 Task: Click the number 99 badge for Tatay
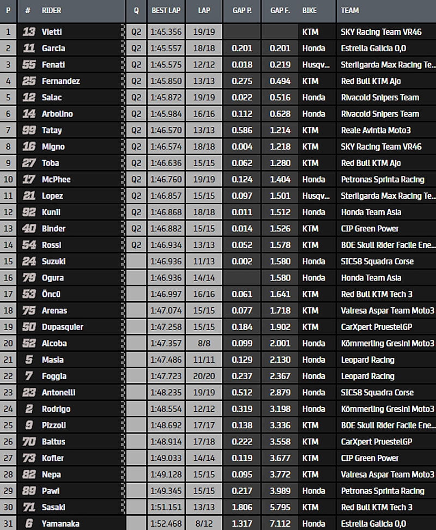(x=29, y=130)
